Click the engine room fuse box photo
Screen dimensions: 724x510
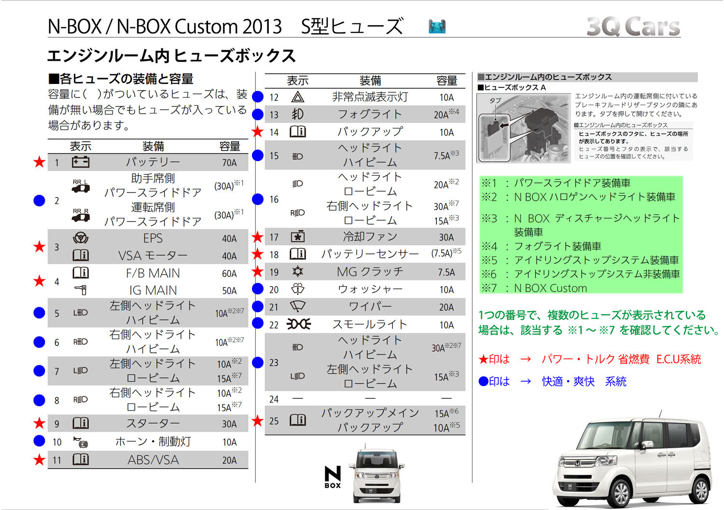point(524,128)
